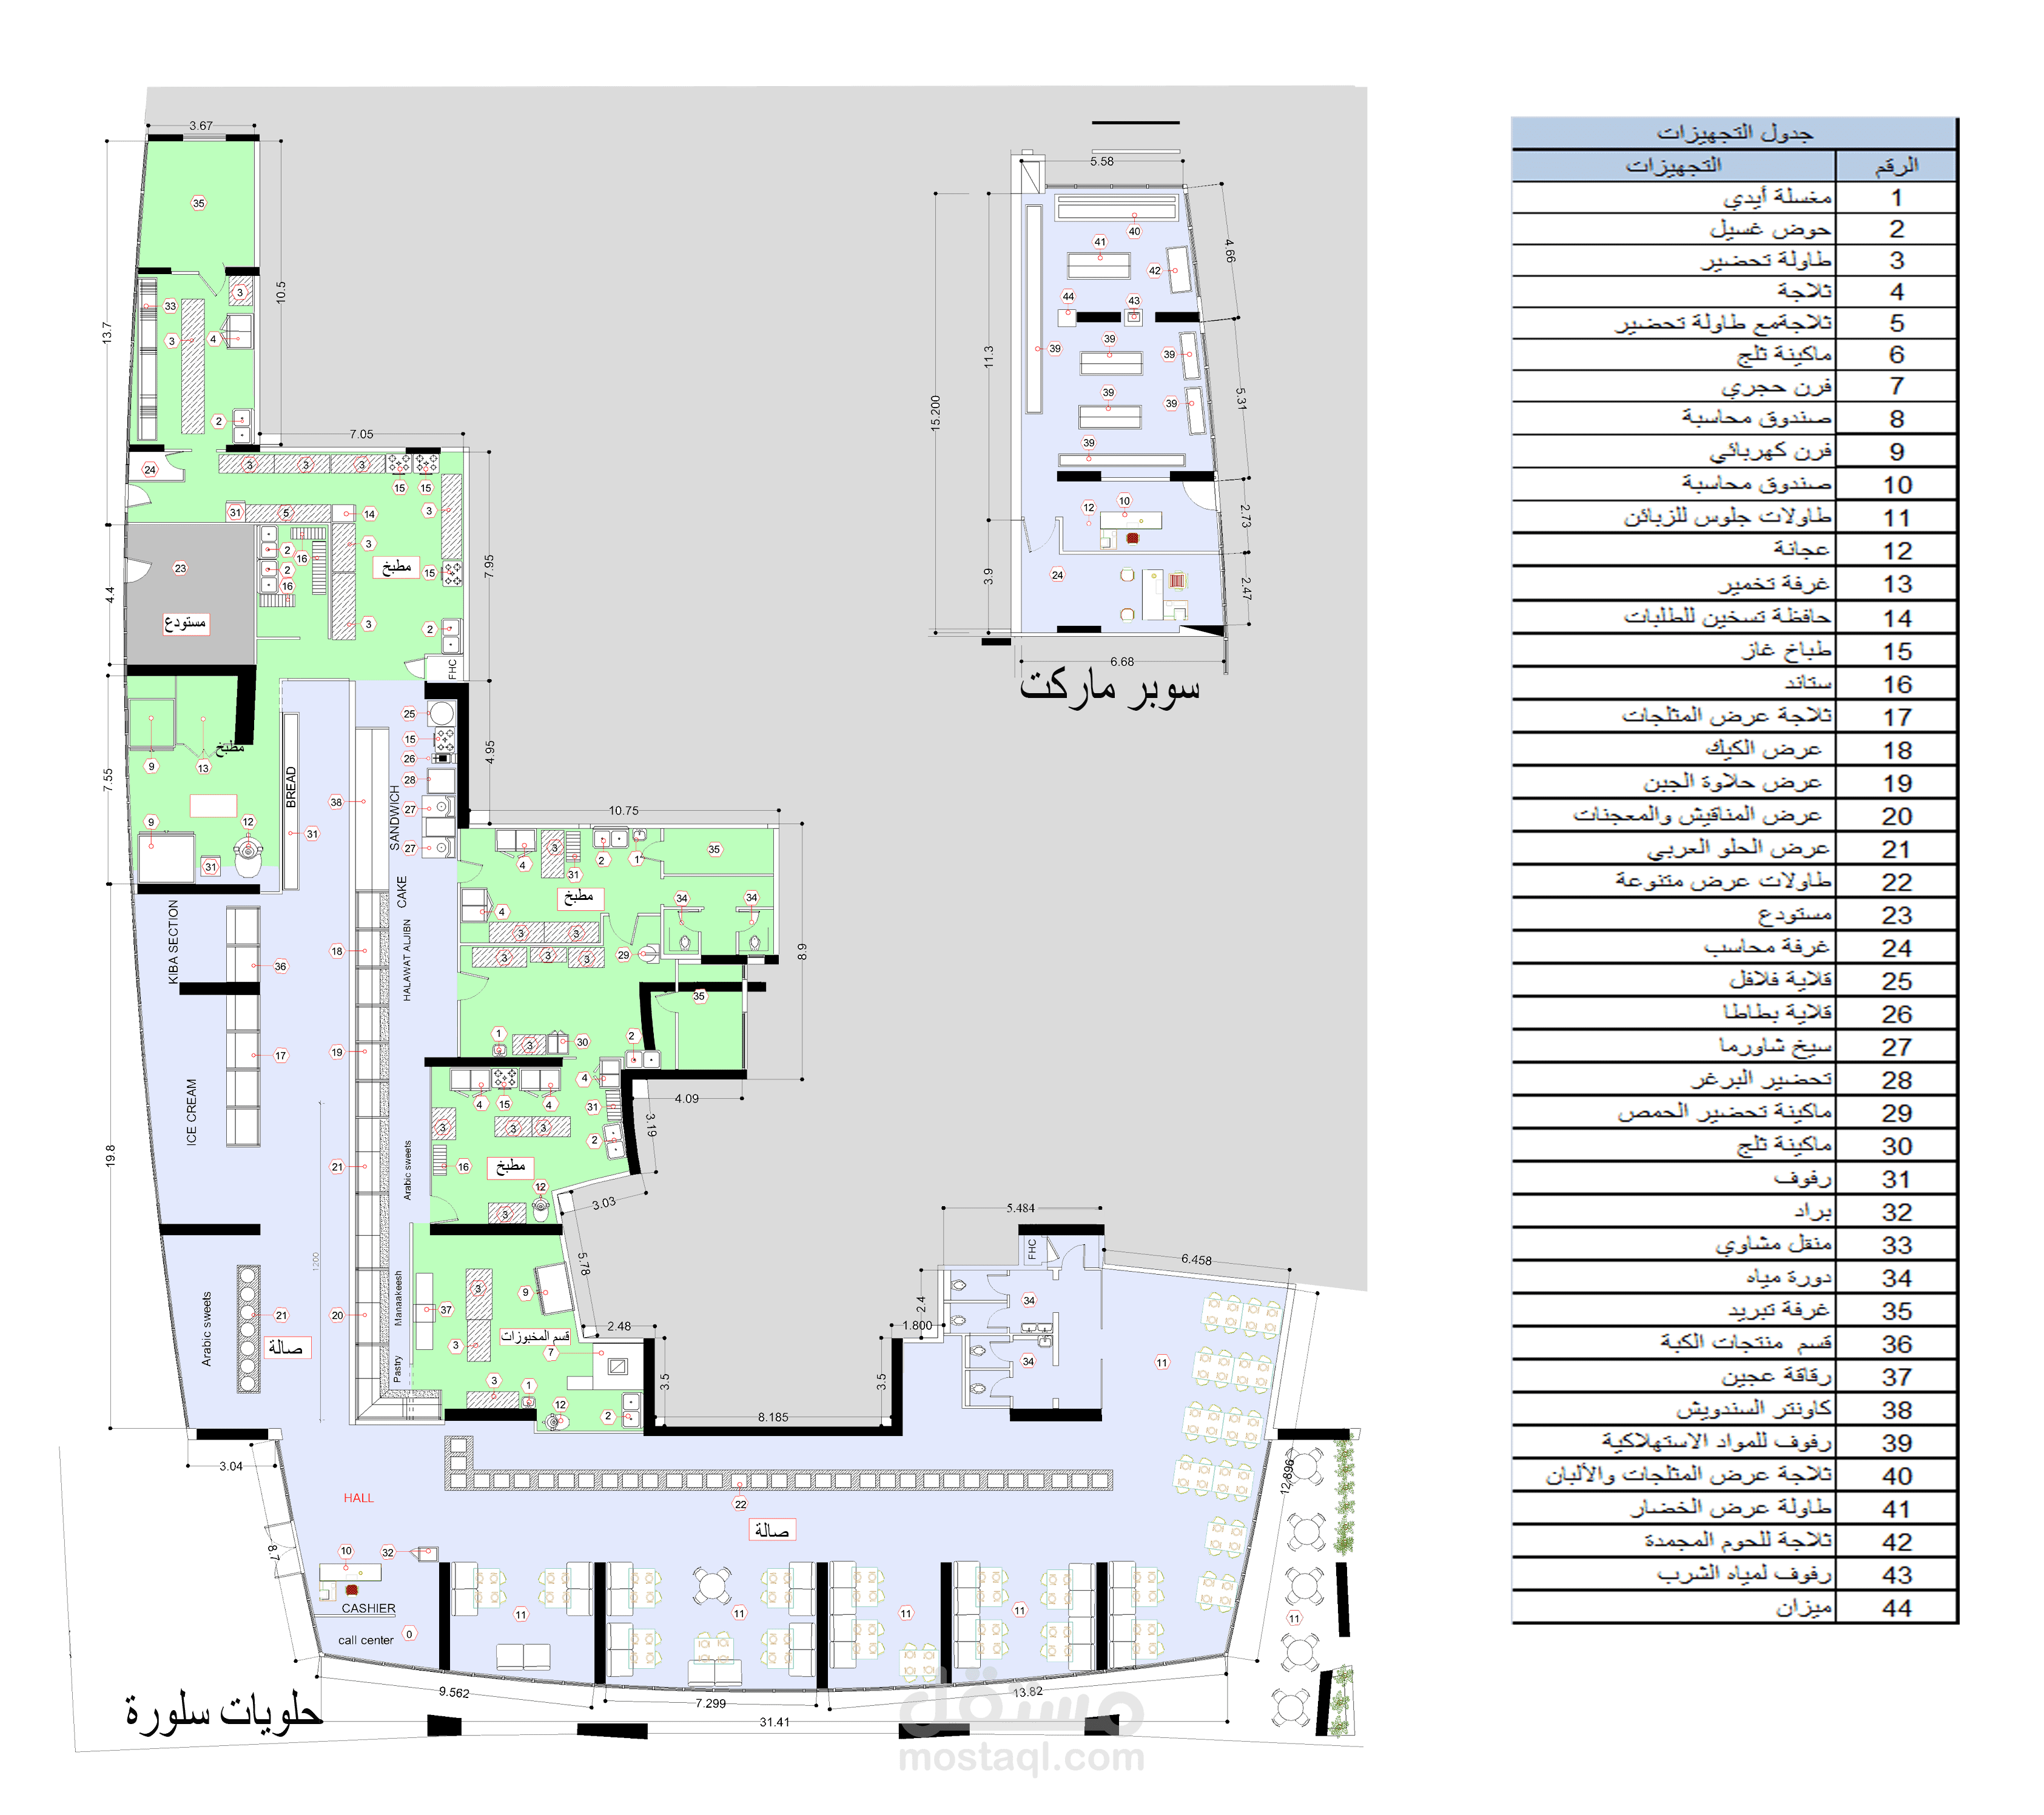The width and height of the screenshot is (2044, 1815).
Task: Click the 'حلويات سلورة' plan title
Action: pos(224,1712)
